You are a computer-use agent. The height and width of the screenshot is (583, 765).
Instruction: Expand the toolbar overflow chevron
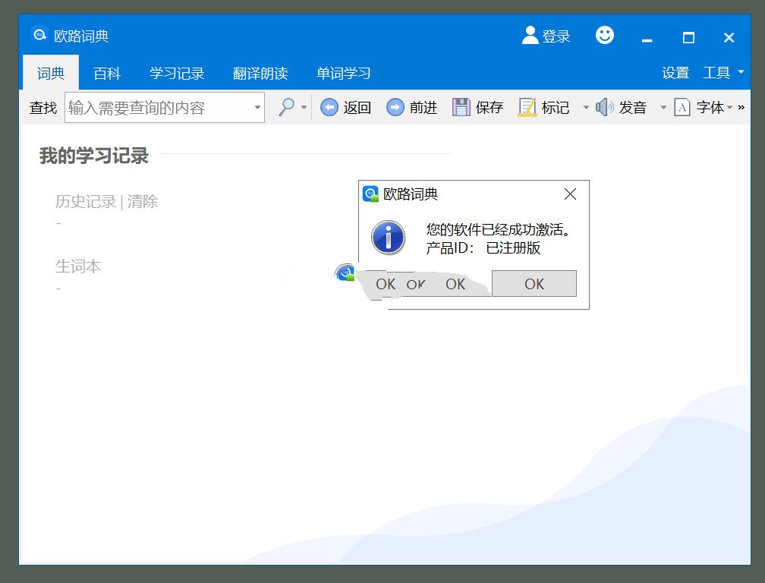[x=741, y=108]
